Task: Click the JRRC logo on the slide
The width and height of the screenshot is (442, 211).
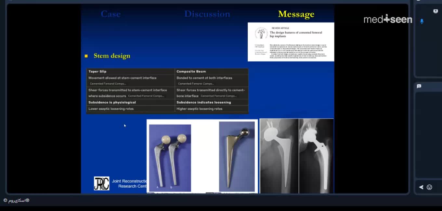Action: coord(102,183)
